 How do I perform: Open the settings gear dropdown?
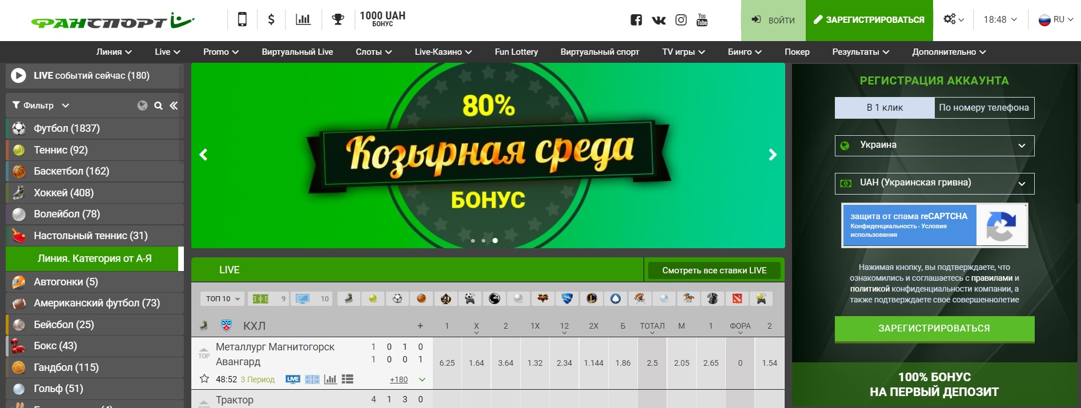(953, 19)
